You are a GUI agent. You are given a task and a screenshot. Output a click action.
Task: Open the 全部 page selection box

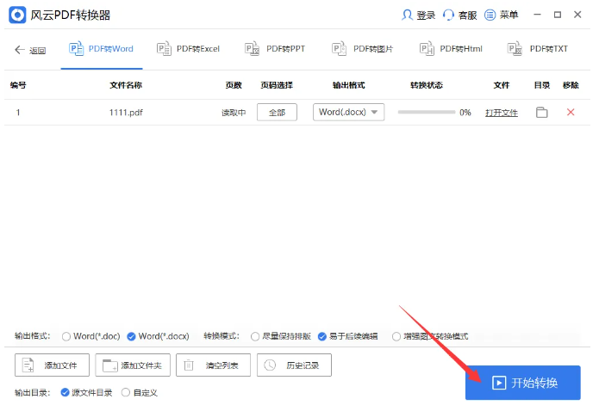coord(277,113)
